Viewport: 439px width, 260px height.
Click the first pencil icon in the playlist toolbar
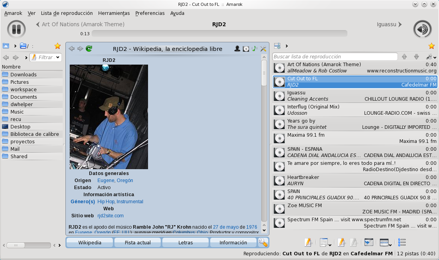[308, 242]
